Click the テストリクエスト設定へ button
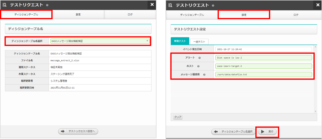 point(78,131)
